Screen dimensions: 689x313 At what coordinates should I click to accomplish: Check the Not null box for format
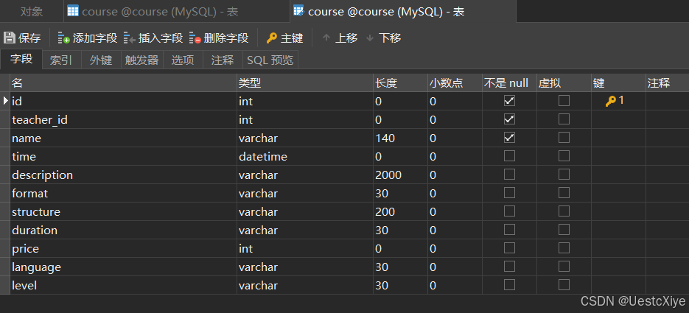(509, 193)
